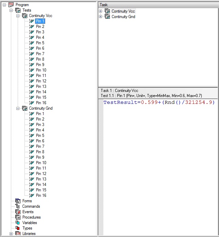The height and width of the screenshot is (237, 219).
Task: Select Pin 2 under Continuity Gnd
Action: pos(40,119)
